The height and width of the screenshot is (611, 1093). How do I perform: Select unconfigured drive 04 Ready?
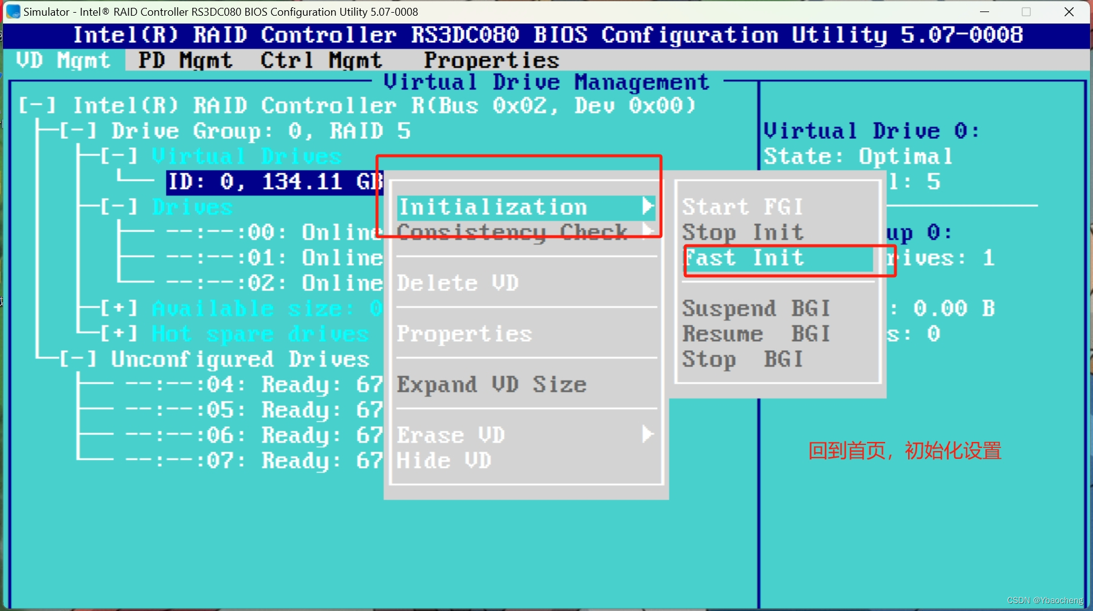[x=254, y=385]
